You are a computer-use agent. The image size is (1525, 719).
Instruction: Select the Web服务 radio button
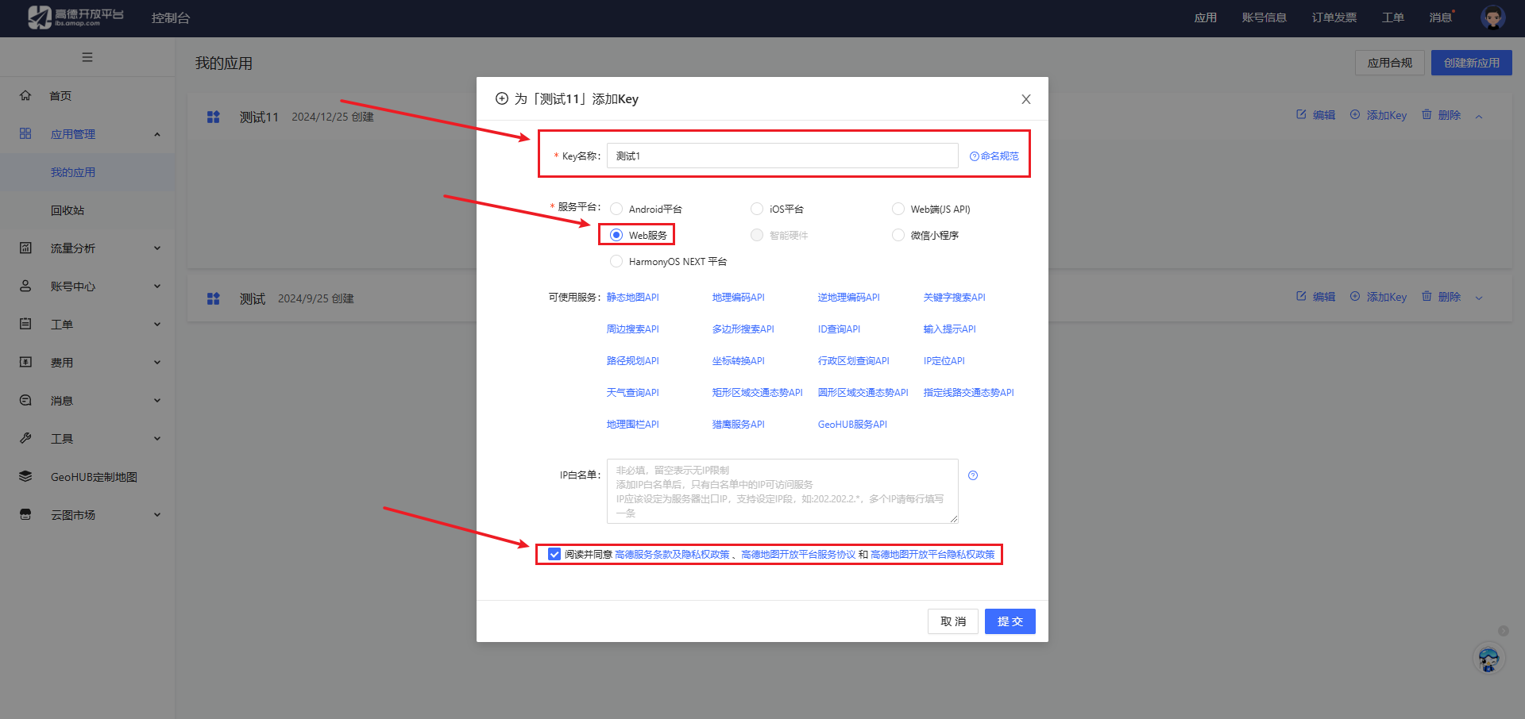616,235
